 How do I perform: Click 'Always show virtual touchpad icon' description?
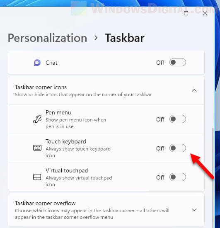(x=79, y=181)
